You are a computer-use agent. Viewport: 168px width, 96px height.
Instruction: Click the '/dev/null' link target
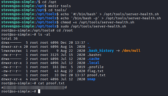pos(131,51)
